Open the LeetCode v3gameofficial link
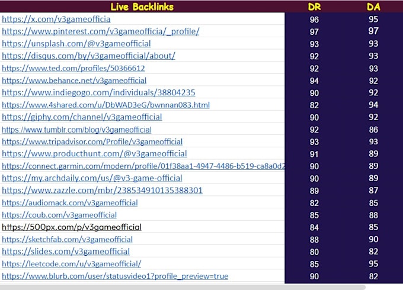 [x=72, y=264]
